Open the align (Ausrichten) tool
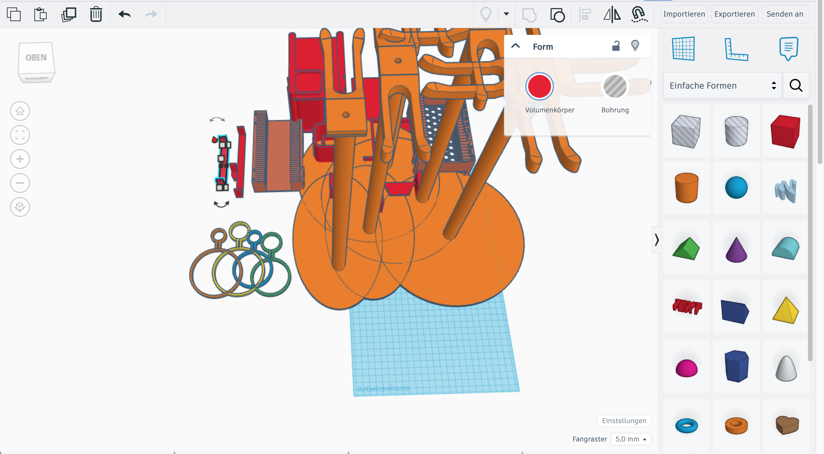824x454 pixels. coord(585,15)
